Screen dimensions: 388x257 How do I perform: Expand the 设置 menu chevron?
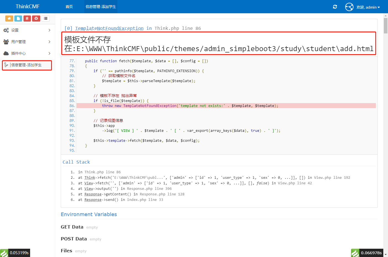coord(49,30)
